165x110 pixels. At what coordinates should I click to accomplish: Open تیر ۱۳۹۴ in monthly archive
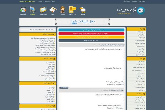pos(50,92)
